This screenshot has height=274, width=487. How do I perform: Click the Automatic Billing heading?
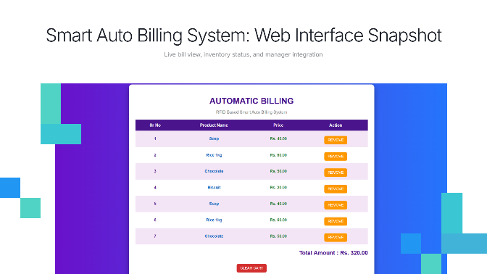click(x=251, y=101)
